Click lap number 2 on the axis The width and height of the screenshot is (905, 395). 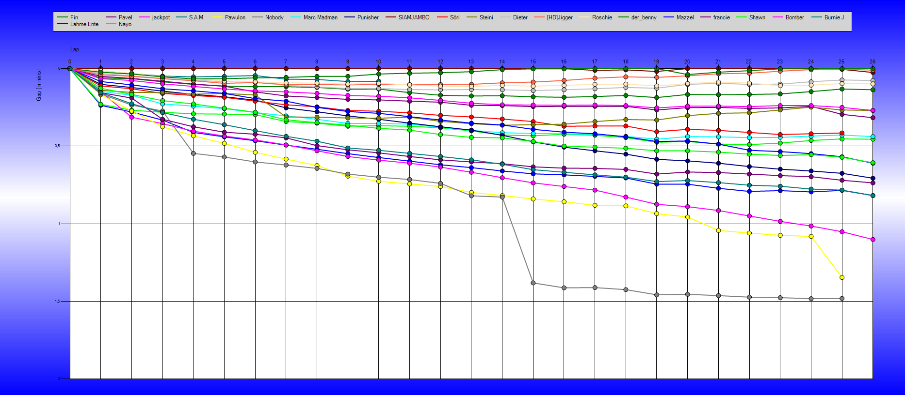131,62
